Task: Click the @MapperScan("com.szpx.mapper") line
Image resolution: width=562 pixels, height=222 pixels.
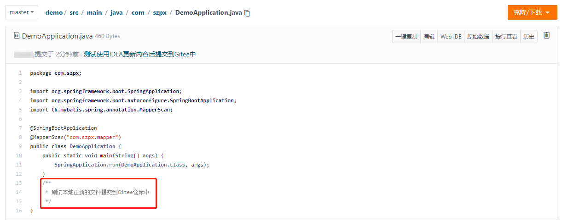Action: (x=75, y=137)
